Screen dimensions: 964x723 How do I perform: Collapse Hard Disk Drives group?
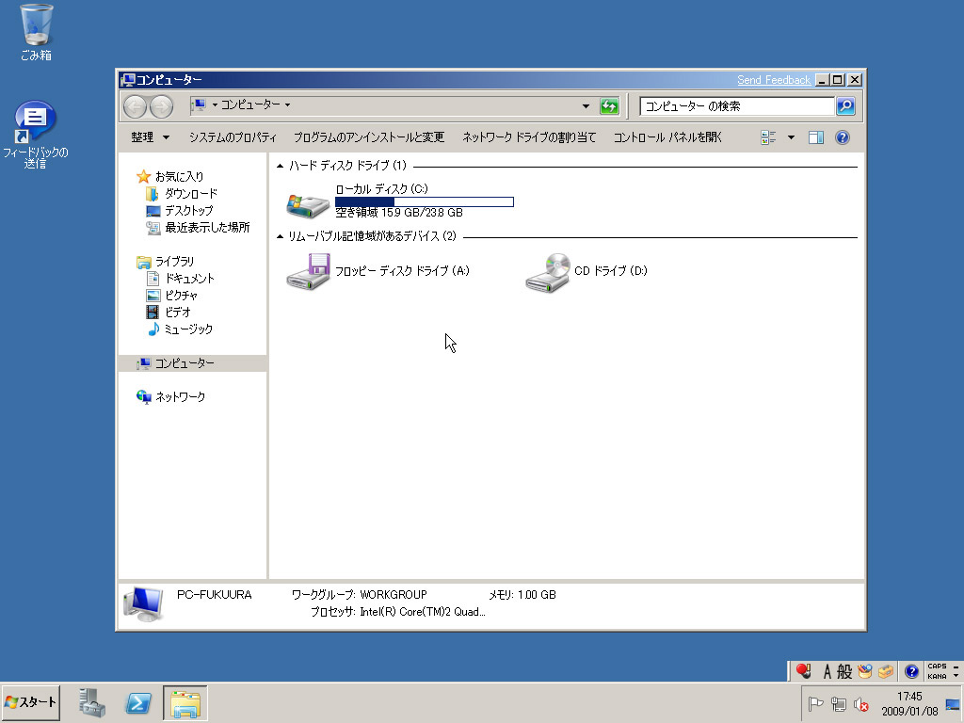coord(281,166)
